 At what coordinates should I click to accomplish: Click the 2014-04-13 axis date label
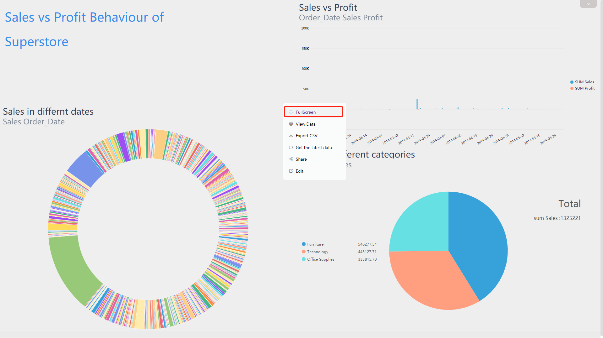click(470, 139)
